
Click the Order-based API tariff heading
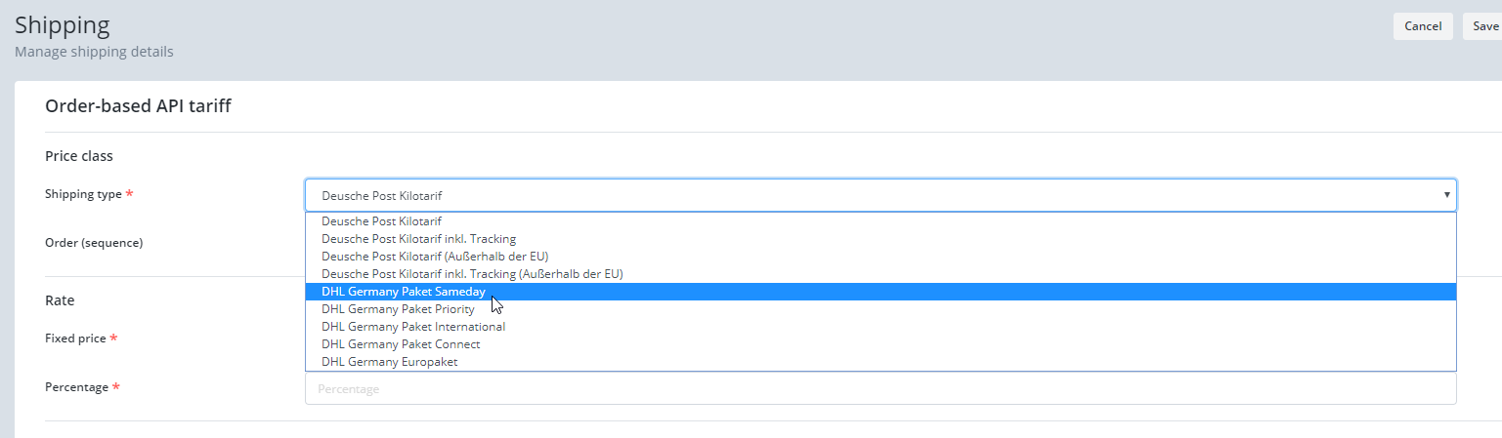pos(138,106)
